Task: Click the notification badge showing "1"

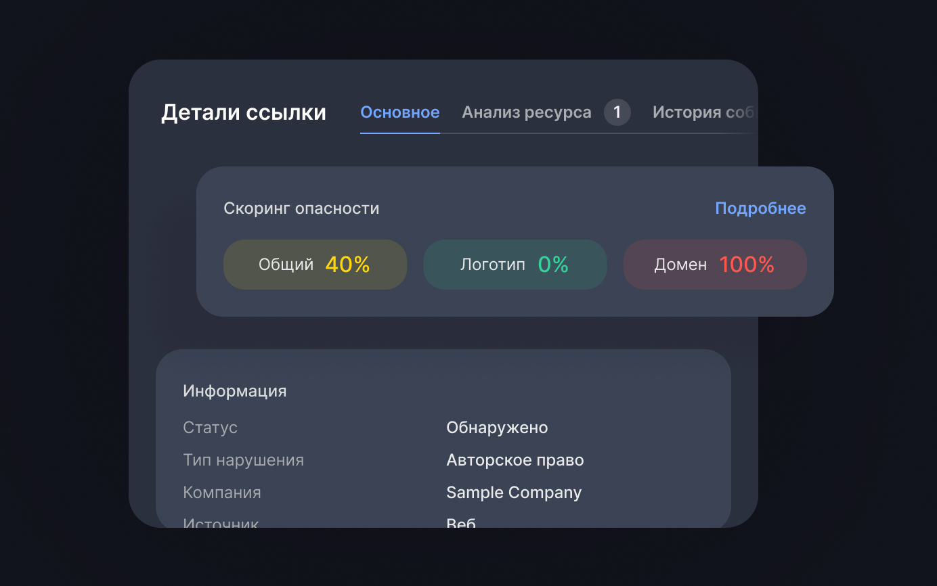Action: point(617,112)
